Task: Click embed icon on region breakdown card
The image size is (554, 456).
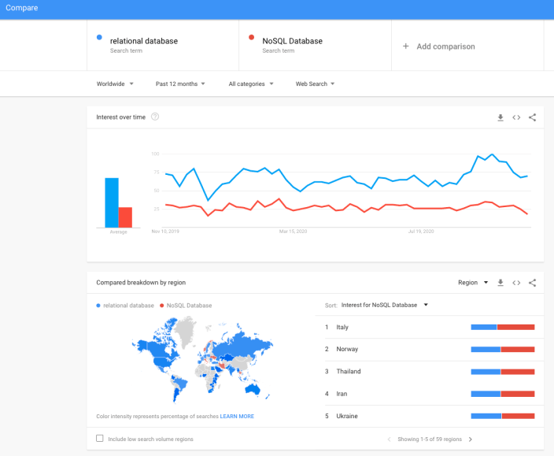Action: 516,283
